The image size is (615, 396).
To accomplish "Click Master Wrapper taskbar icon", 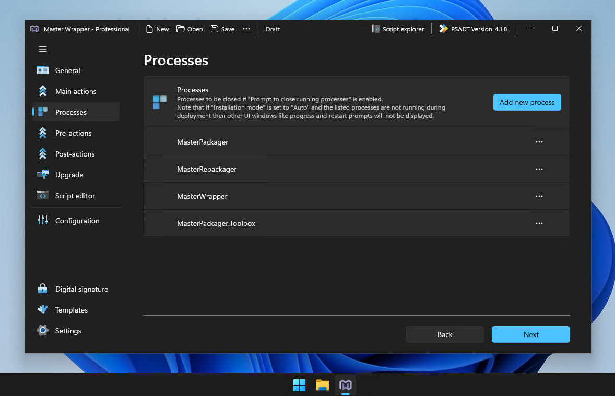I will (x=346, y=385).
